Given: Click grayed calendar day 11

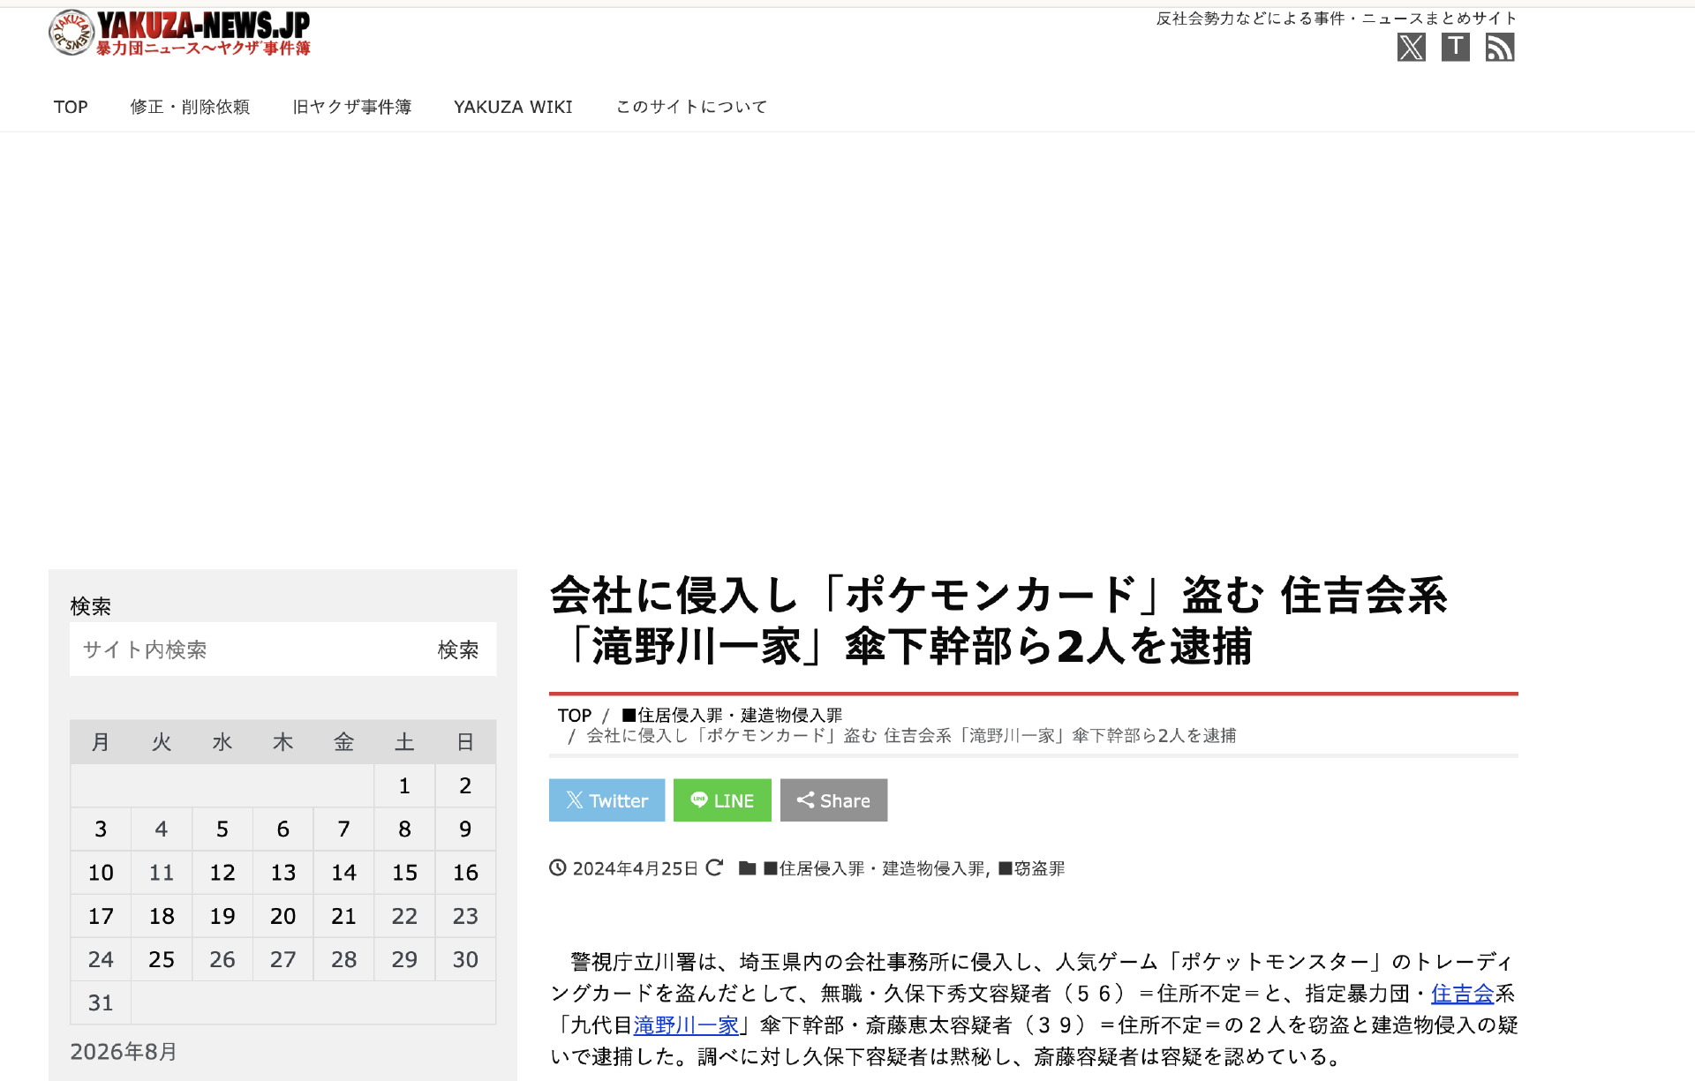Looking at the screenshot, I should pos(162,873).
